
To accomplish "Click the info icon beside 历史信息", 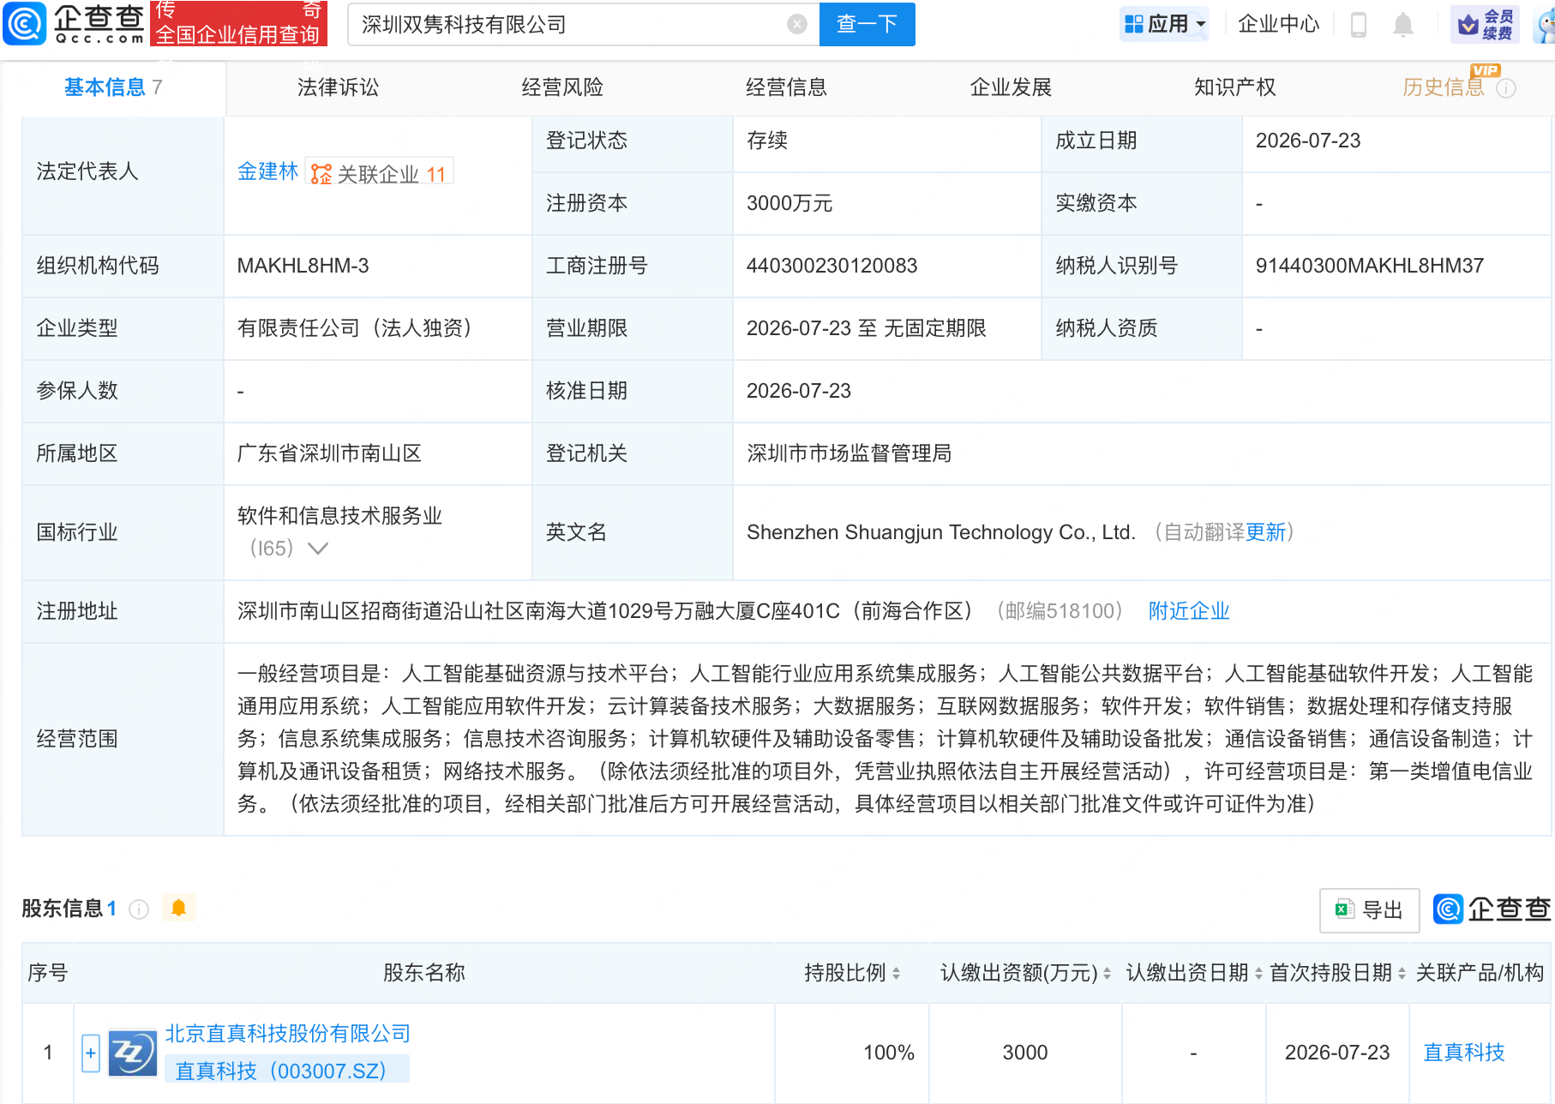I will [1506, 88].
